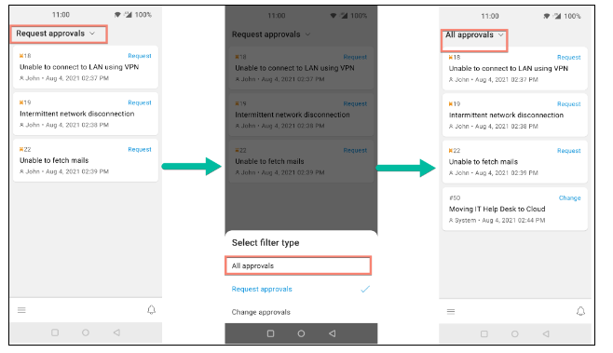The width and height of the screenshot is (613, 353).
Task: Click battery 100% indicator in left phone
Action: pos(143,15)
